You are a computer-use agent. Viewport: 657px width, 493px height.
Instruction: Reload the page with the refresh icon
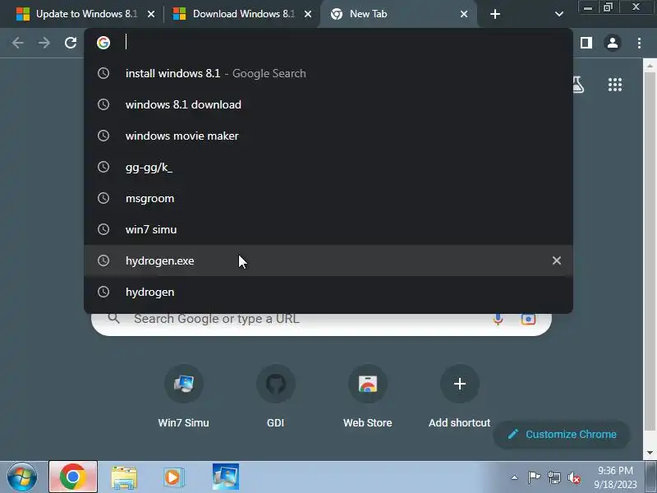click(x=71, y=43)
